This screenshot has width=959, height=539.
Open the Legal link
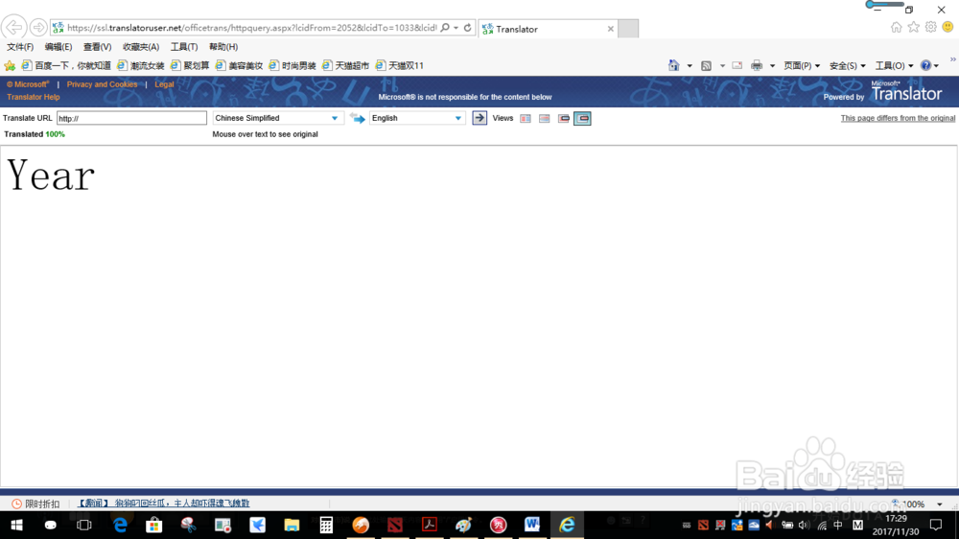point(164,84)
